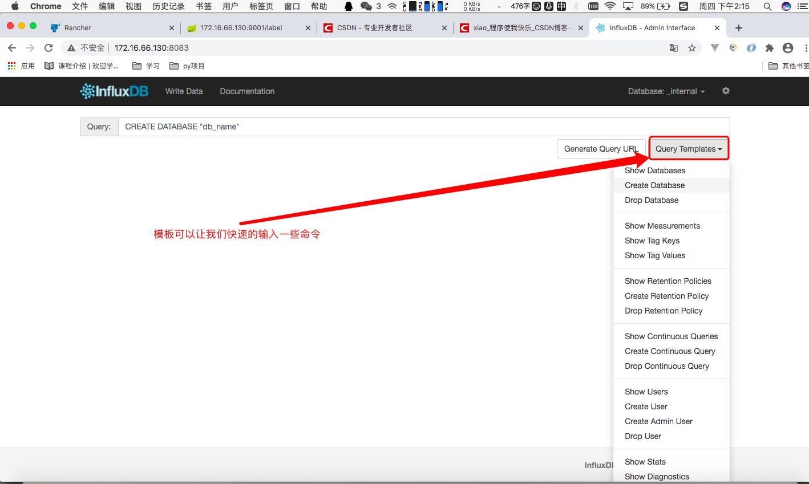This screenshot has width=809, height=484.
Task: Click the InfluxDB logo in navbar
Action: point(114,91)
